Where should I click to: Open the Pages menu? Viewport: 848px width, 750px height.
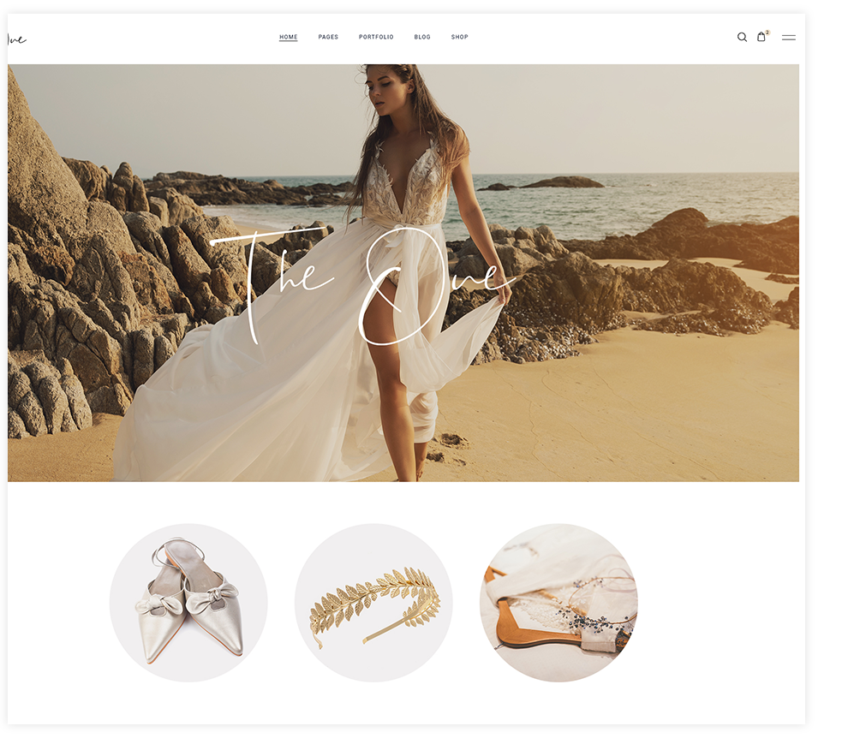pos(328,37)
